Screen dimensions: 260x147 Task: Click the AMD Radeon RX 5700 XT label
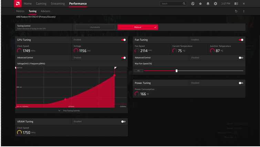[x=36, y=17]
